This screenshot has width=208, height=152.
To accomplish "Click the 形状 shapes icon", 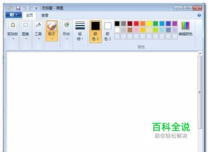I will 67,25.
